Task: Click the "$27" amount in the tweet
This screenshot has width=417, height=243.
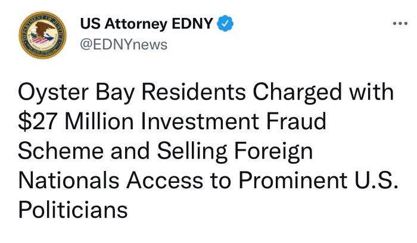Action: pyautogui.click(x=37, y=121)
